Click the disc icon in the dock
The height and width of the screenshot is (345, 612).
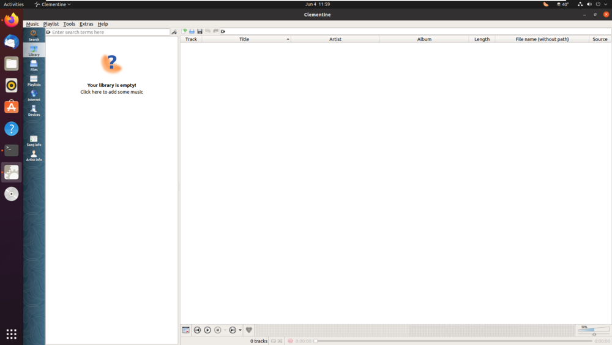coord(11,194)
